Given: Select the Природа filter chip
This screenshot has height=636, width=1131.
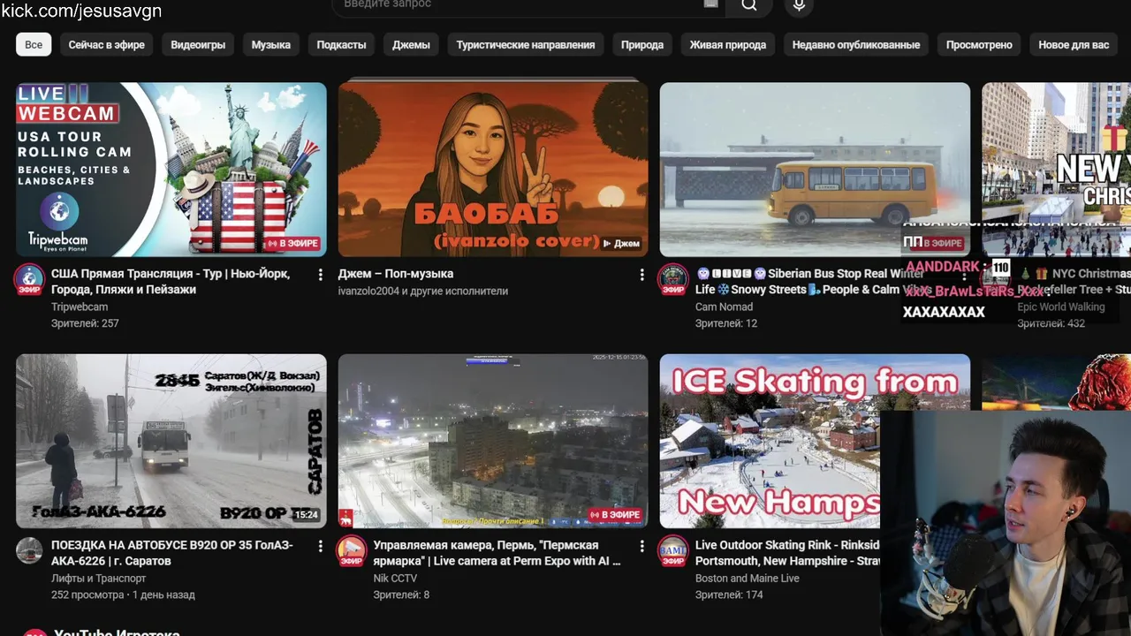Looking at the screenshot, I should point(642,44).
